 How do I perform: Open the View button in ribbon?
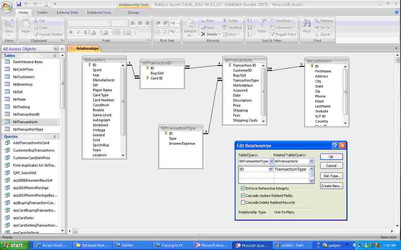coord(9,27)
